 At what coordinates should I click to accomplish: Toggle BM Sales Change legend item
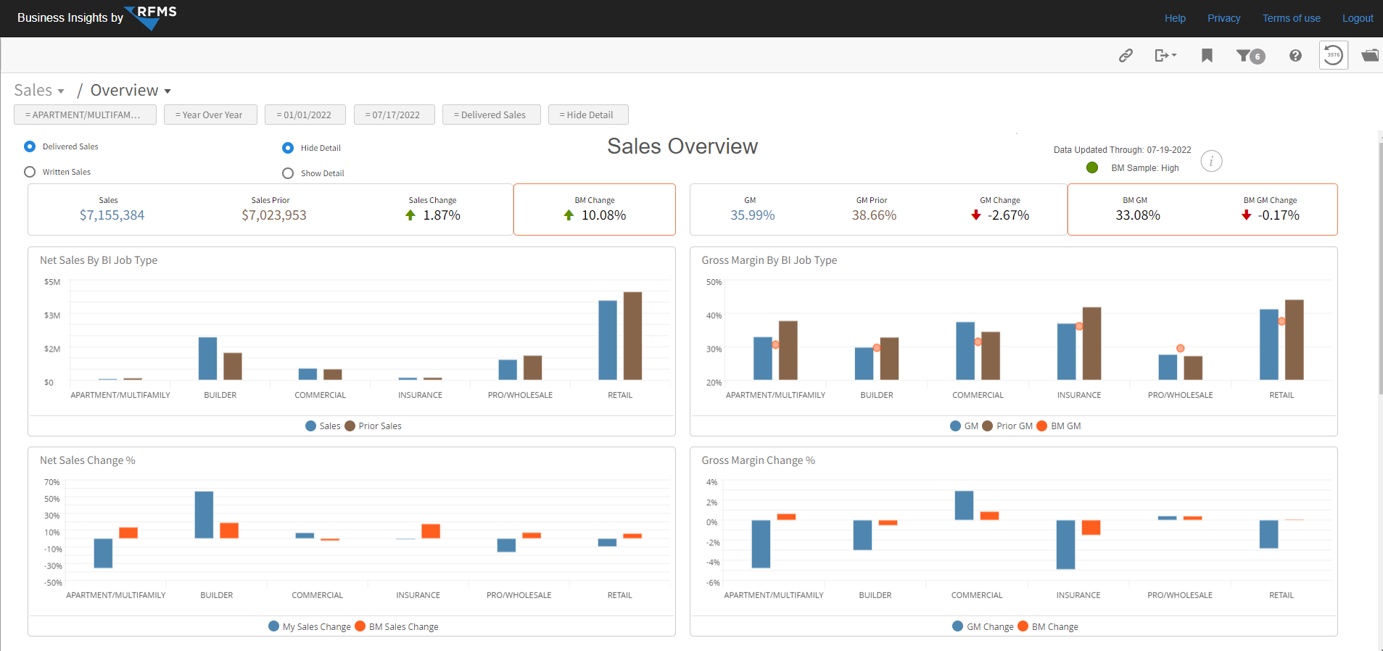(397, 626)
